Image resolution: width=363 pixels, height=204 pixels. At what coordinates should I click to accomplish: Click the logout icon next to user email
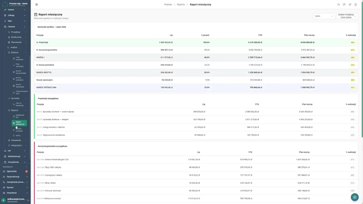[x=28, y=200]
